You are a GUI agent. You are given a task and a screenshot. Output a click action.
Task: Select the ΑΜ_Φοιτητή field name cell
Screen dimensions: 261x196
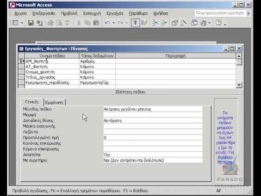click(52, 62)
